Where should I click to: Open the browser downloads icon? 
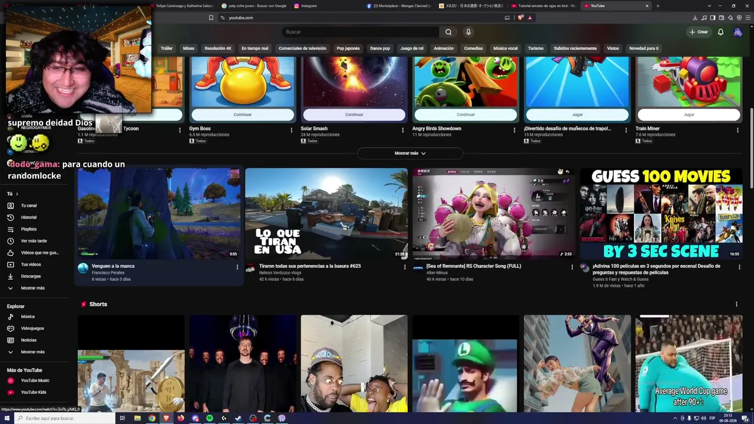point(695,18)
